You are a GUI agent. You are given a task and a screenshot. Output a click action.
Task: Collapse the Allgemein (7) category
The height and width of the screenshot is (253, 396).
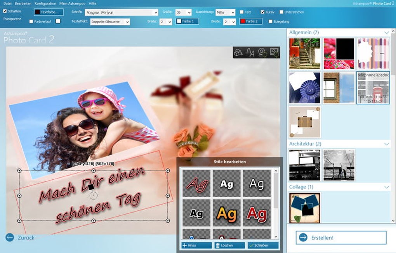tap(387, 33)
